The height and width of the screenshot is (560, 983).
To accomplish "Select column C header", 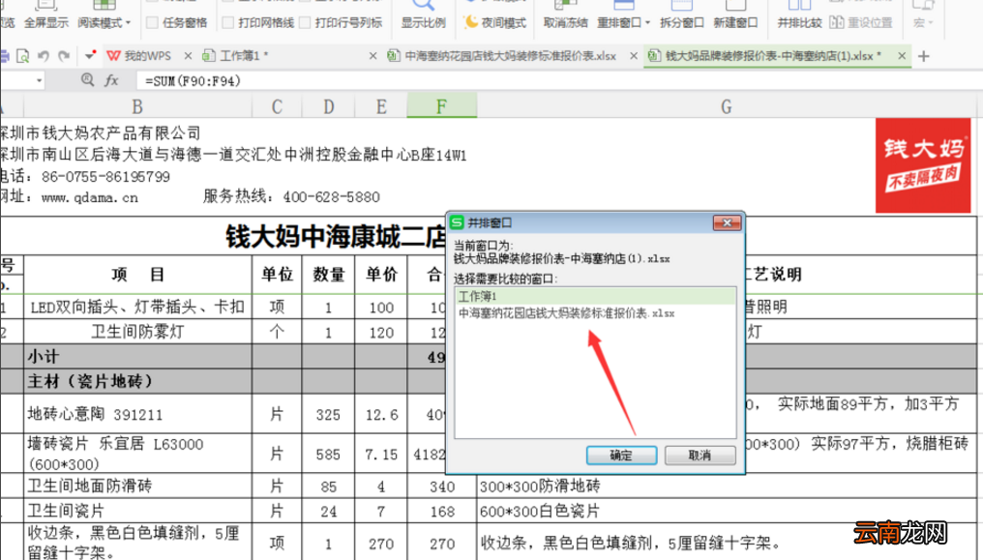I will pyautogui.click(x=277, y=106).
